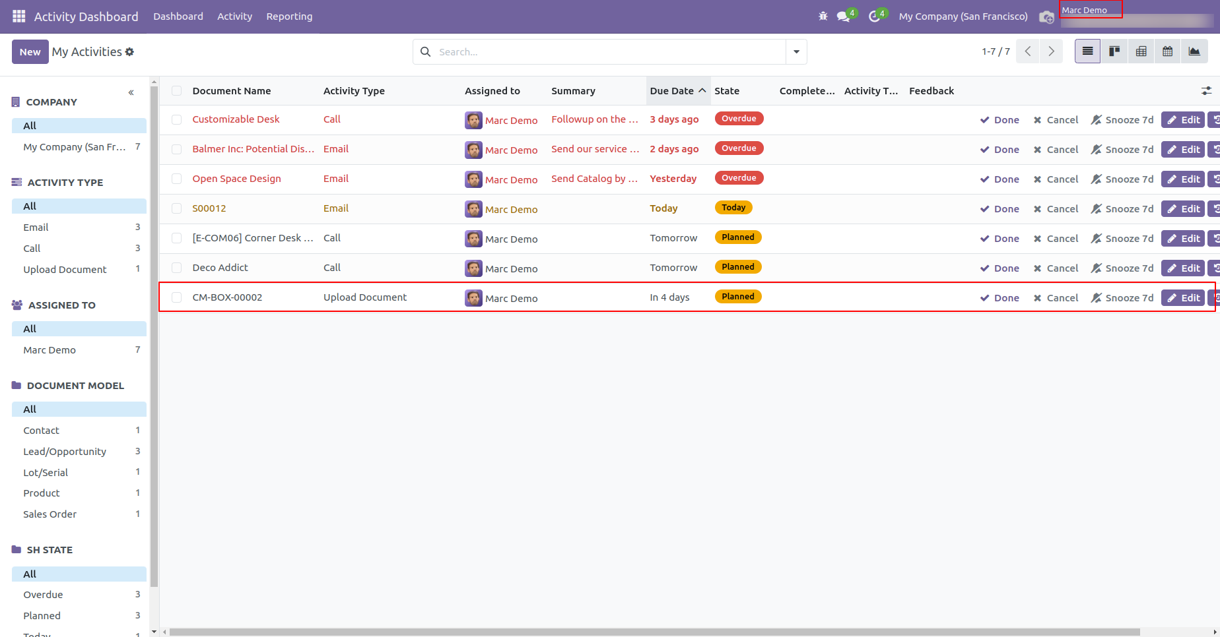Click the Planned badge on Deco Addict row
The width and height of the screenshot is (1220, 637).
point(738,267)
